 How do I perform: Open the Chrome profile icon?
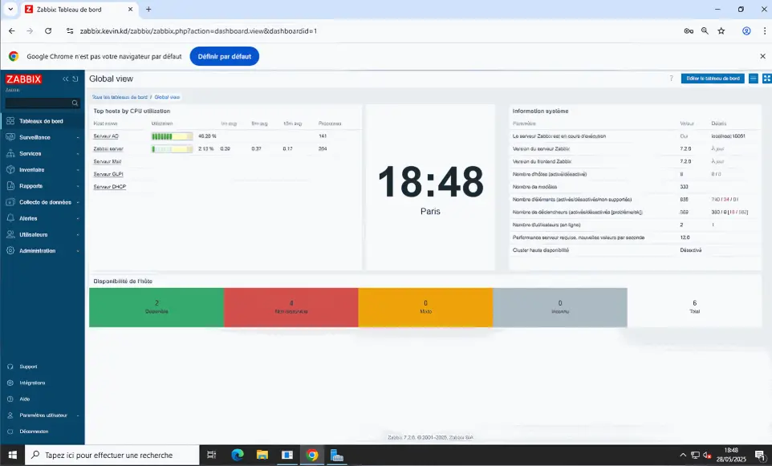[746, 31]
